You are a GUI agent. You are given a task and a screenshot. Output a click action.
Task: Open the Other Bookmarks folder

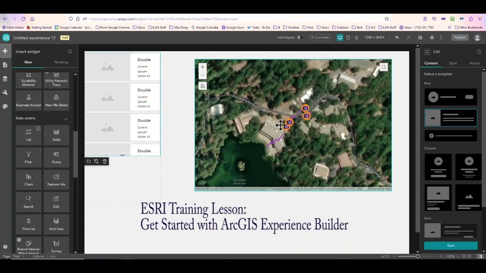469,27
